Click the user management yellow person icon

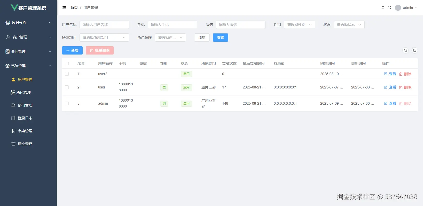tap(13, 79)
